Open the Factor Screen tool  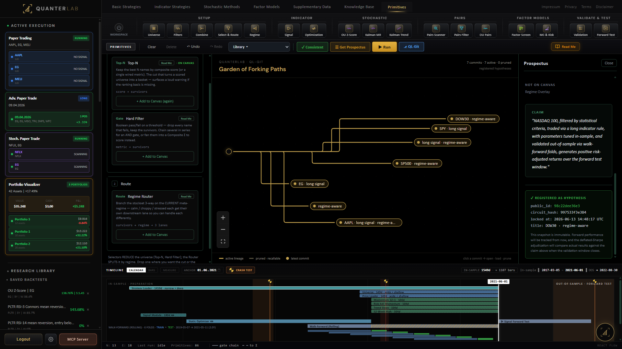(x=521, y=31)
